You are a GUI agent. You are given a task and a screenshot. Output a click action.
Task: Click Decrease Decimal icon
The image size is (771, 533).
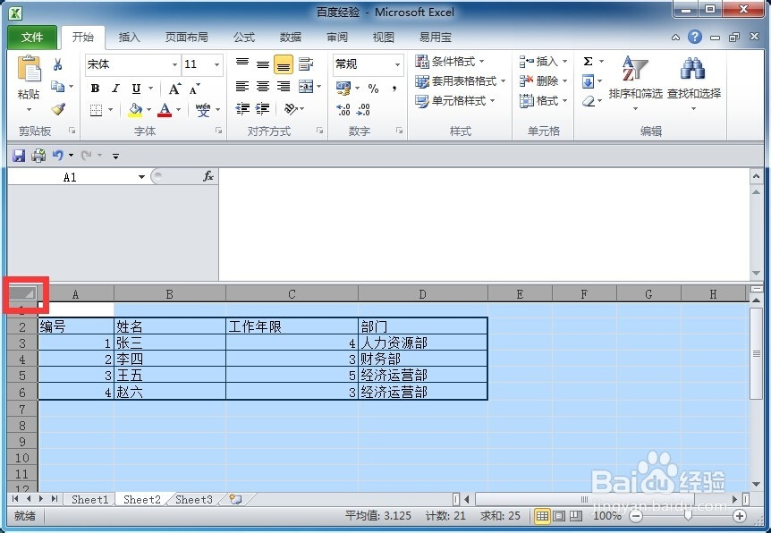click(x=363, y=109)
